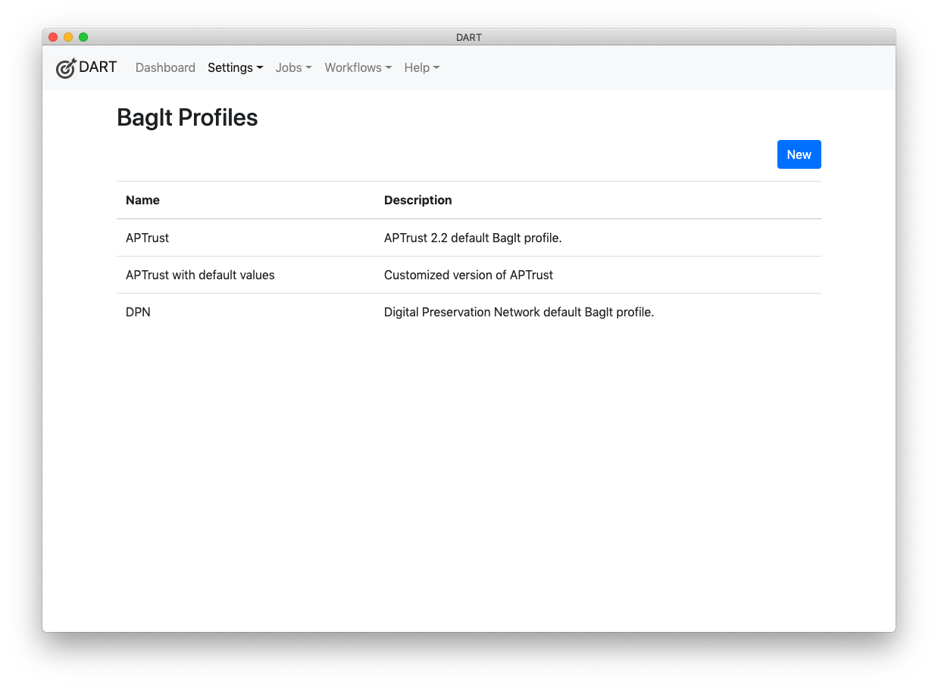Click the BagIt Profiles page heading
Viewport: 938px width, 688px height.
[187, 117]
